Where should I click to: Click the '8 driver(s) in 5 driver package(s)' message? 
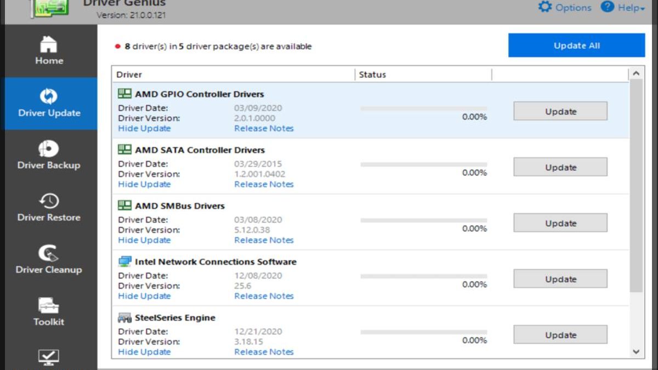[x=218, y=47]
